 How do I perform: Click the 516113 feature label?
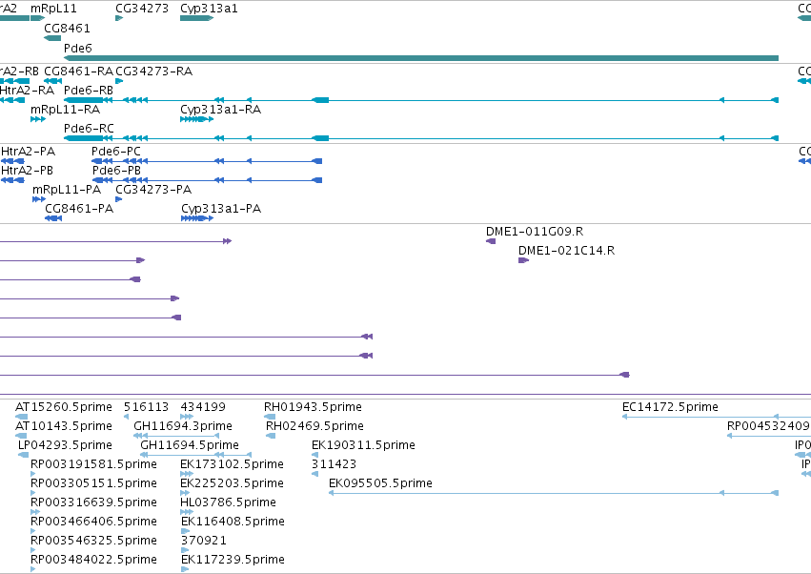tap(147, 407)
